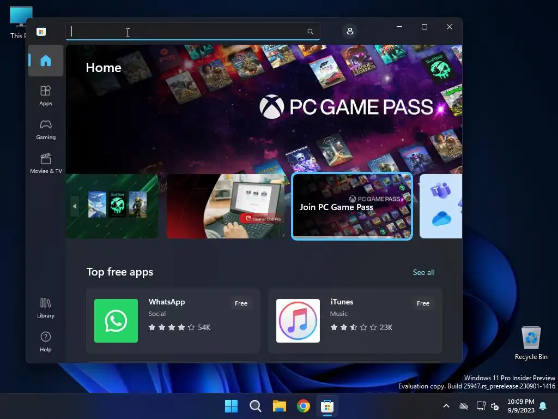This screenshot has width=558, height=419.
Task: Select the Recycle Bin desktop icon
Action: point(531,343)
